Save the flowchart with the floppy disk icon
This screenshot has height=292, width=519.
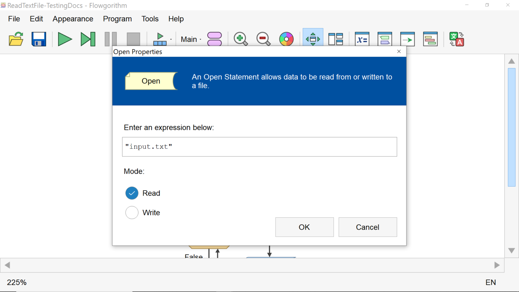(39, 39)
